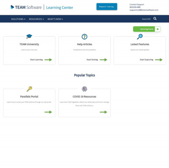The width and height of the screenshot is (169, 168).
Task: Click the graduation cap icon
Action: pyautogui.click(x=29, y=36)
